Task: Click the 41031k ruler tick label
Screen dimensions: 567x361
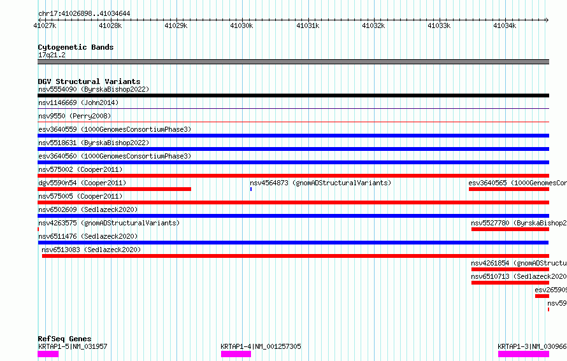Action: click(x=308, y=25)
